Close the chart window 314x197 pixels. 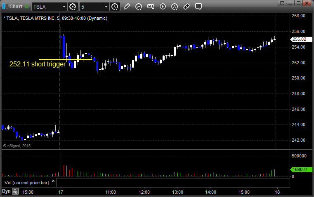point(307,3)
